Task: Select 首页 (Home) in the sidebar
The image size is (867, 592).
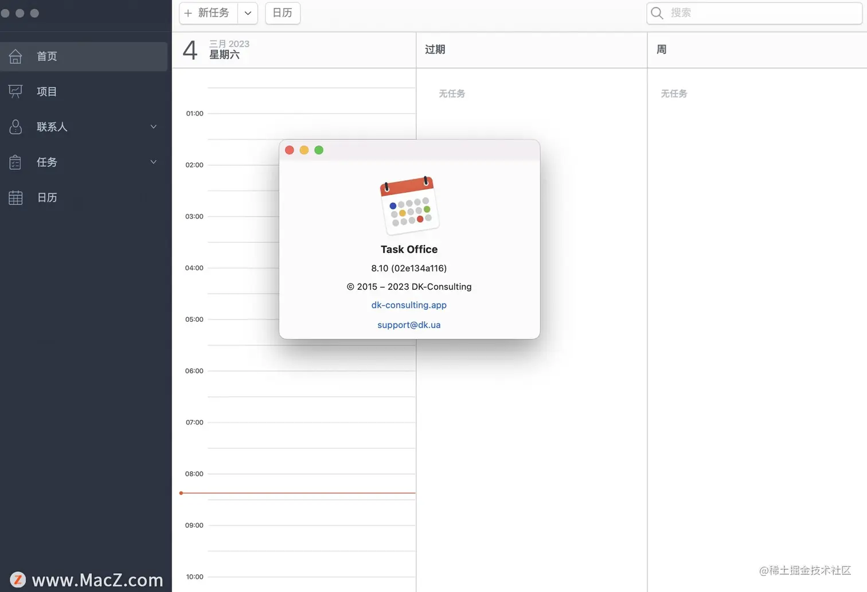Action: tap(84, 56)
